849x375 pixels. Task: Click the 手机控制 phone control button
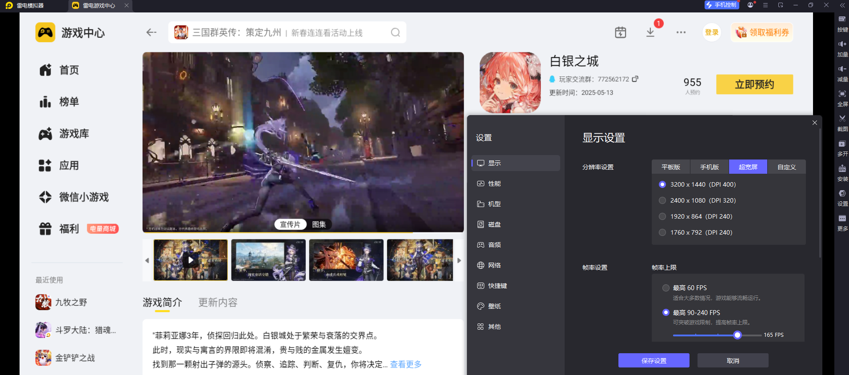[721, 5]
